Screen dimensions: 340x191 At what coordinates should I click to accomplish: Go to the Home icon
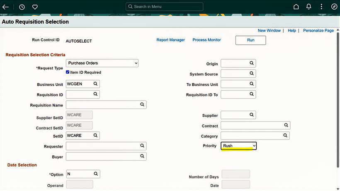click(296, 7)
